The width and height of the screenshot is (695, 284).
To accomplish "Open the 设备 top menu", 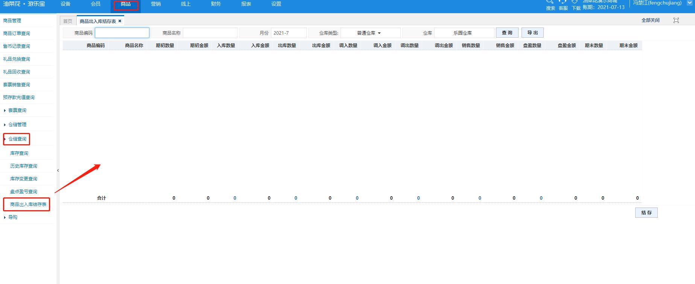I will pos(65,4).
